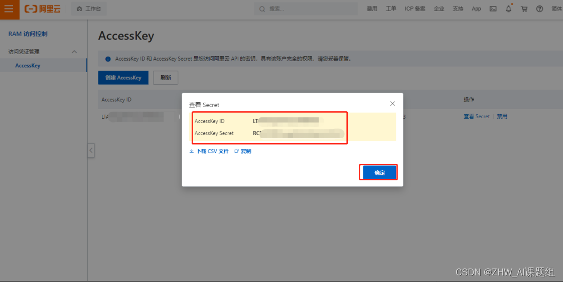This screenshot has height=282, width=563.
Task: Open the 工单 menu
Action: click(x=391, y=9)
